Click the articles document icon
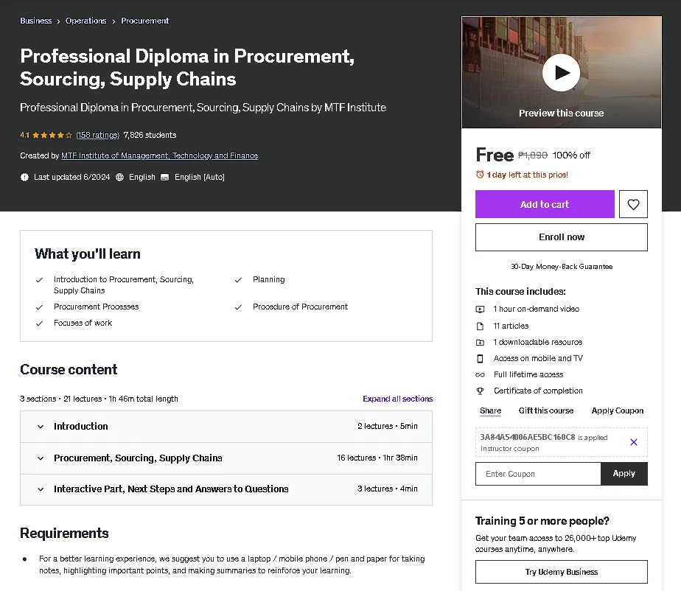 click(480, 326)
